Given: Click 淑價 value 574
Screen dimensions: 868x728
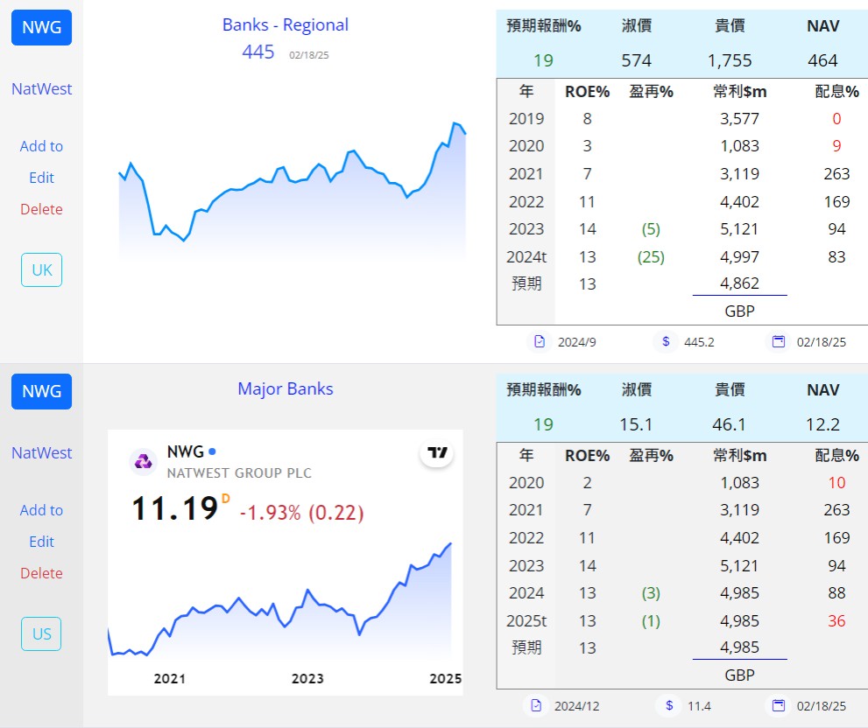Looking at the screenshot, I should click(x=636, y=60).
